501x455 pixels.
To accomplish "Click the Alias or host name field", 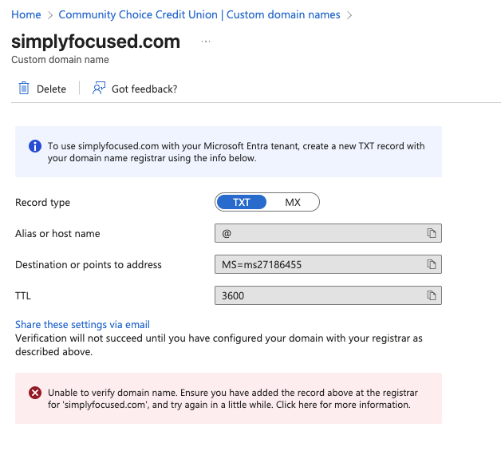I will point(328,233).
